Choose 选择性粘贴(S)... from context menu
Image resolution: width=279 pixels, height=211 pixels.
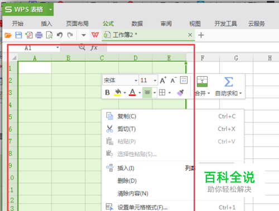pyautogui.click(x=173, y=154)
